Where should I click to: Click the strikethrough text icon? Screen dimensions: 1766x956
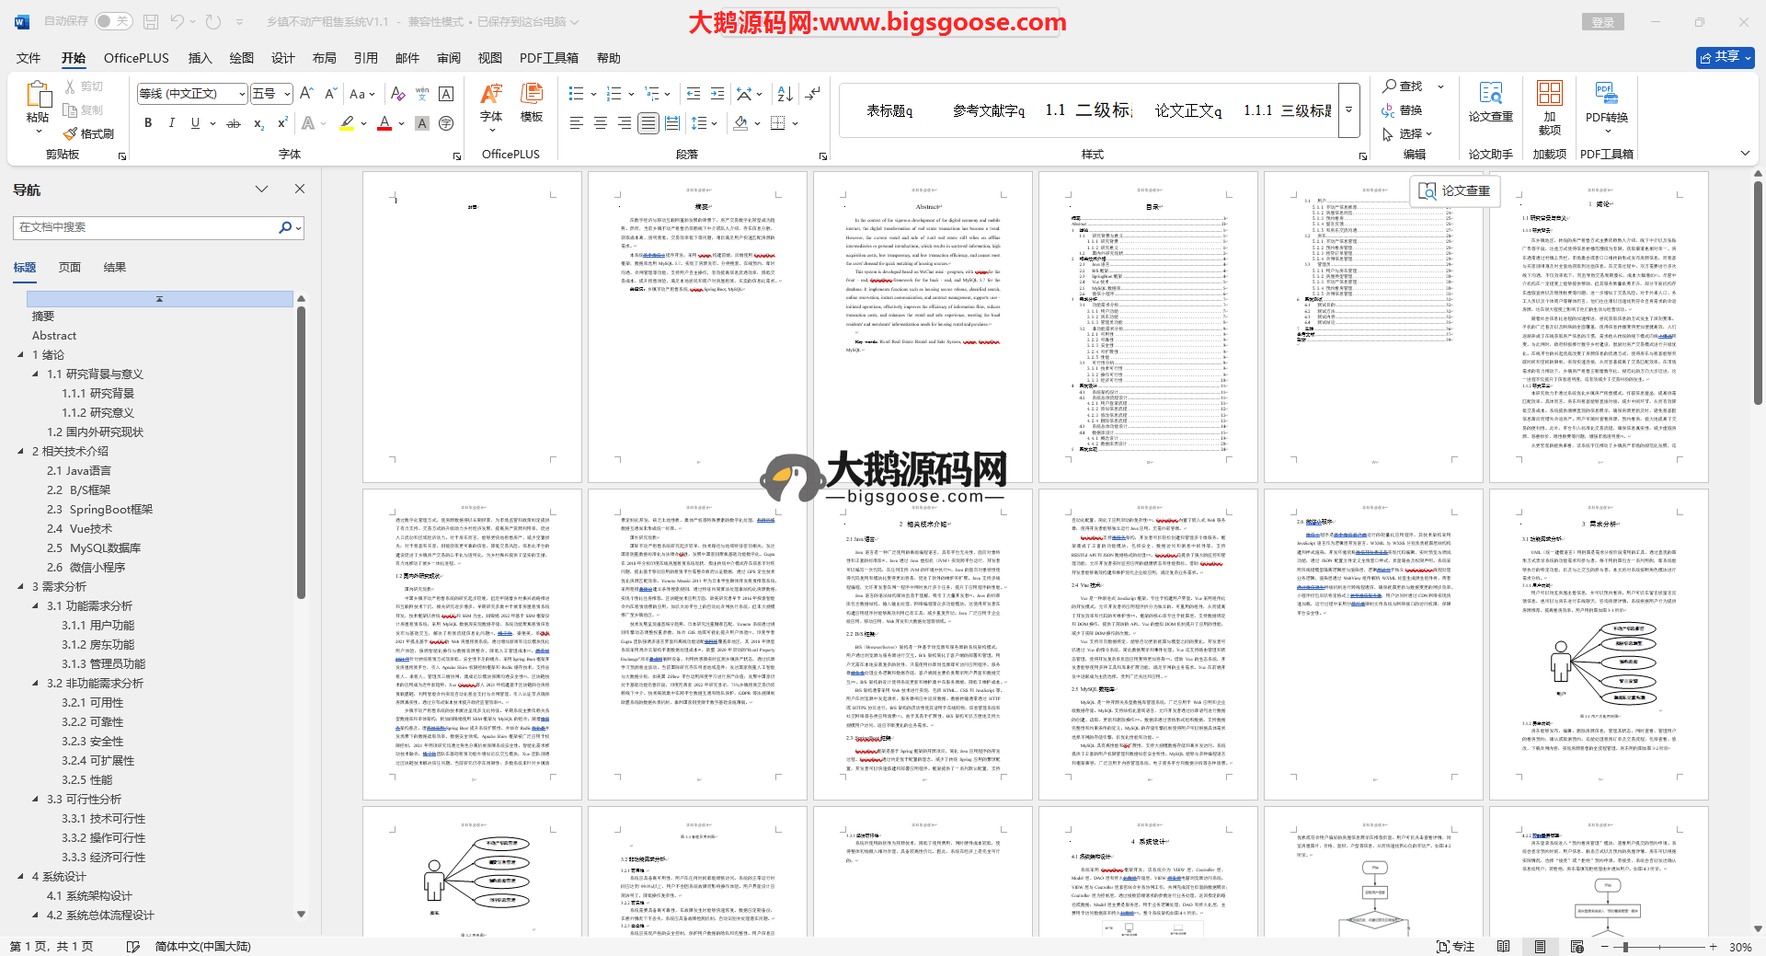pos(234,123)
